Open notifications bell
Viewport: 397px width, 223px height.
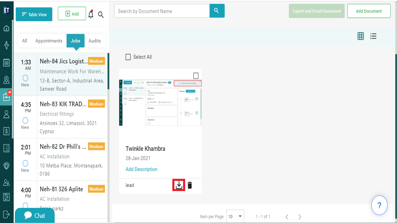coord(91,14)
